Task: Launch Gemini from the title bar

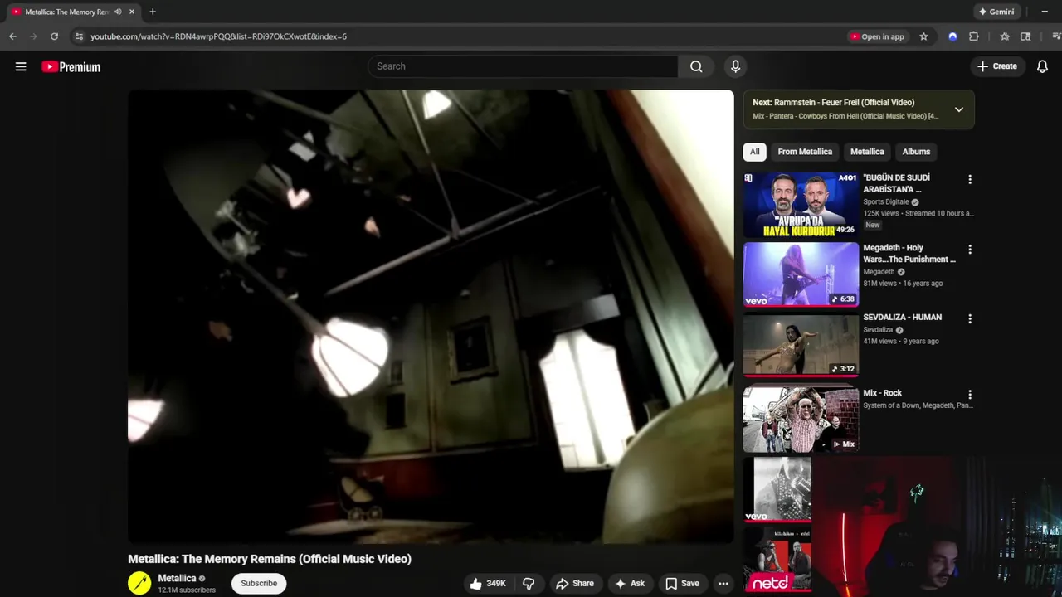Action: [996, 12]
